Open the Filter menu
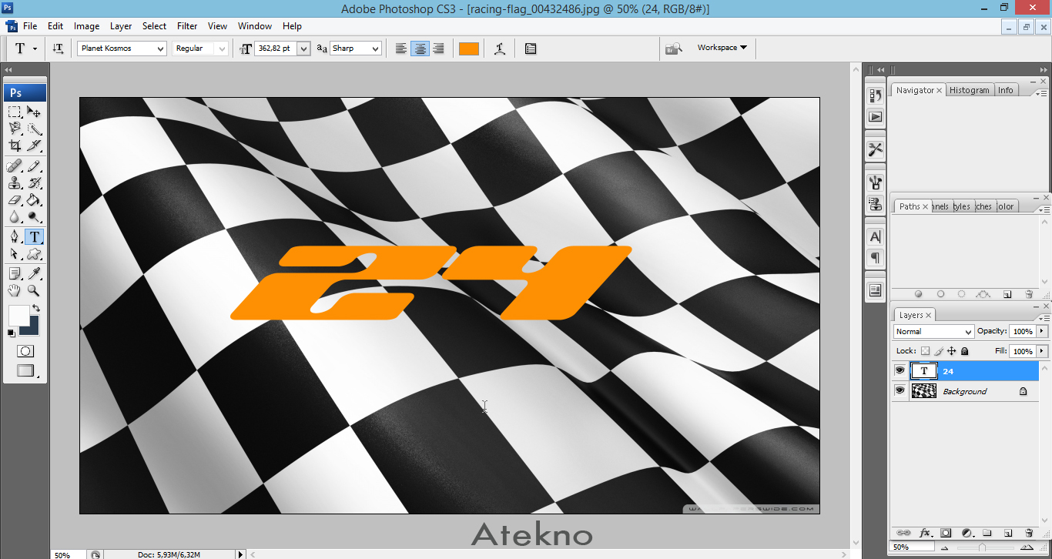1052x559 pixels. (x=186, y=25)
